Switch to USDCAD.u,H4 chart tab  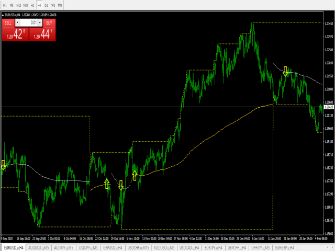pyautogui.click(x=189, y=247)
